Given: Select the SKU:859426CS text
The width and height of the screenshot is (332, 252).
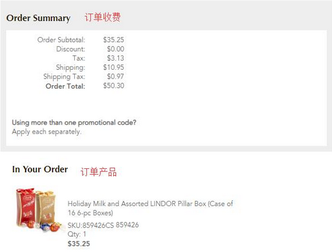Looking at the screenshot, I should 91,225.
